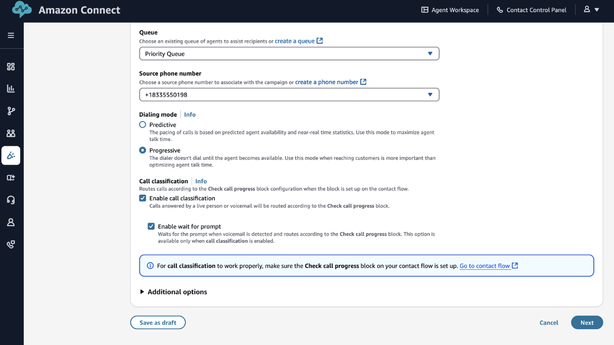Click external link icon beside Go to contact flow

[x=515, y=266]
